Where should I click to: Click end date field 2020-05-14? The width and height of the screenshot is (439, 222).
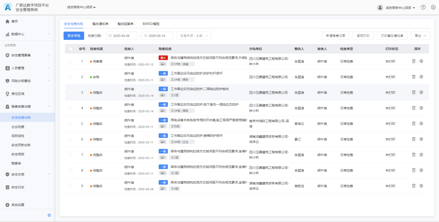point(157,36)
